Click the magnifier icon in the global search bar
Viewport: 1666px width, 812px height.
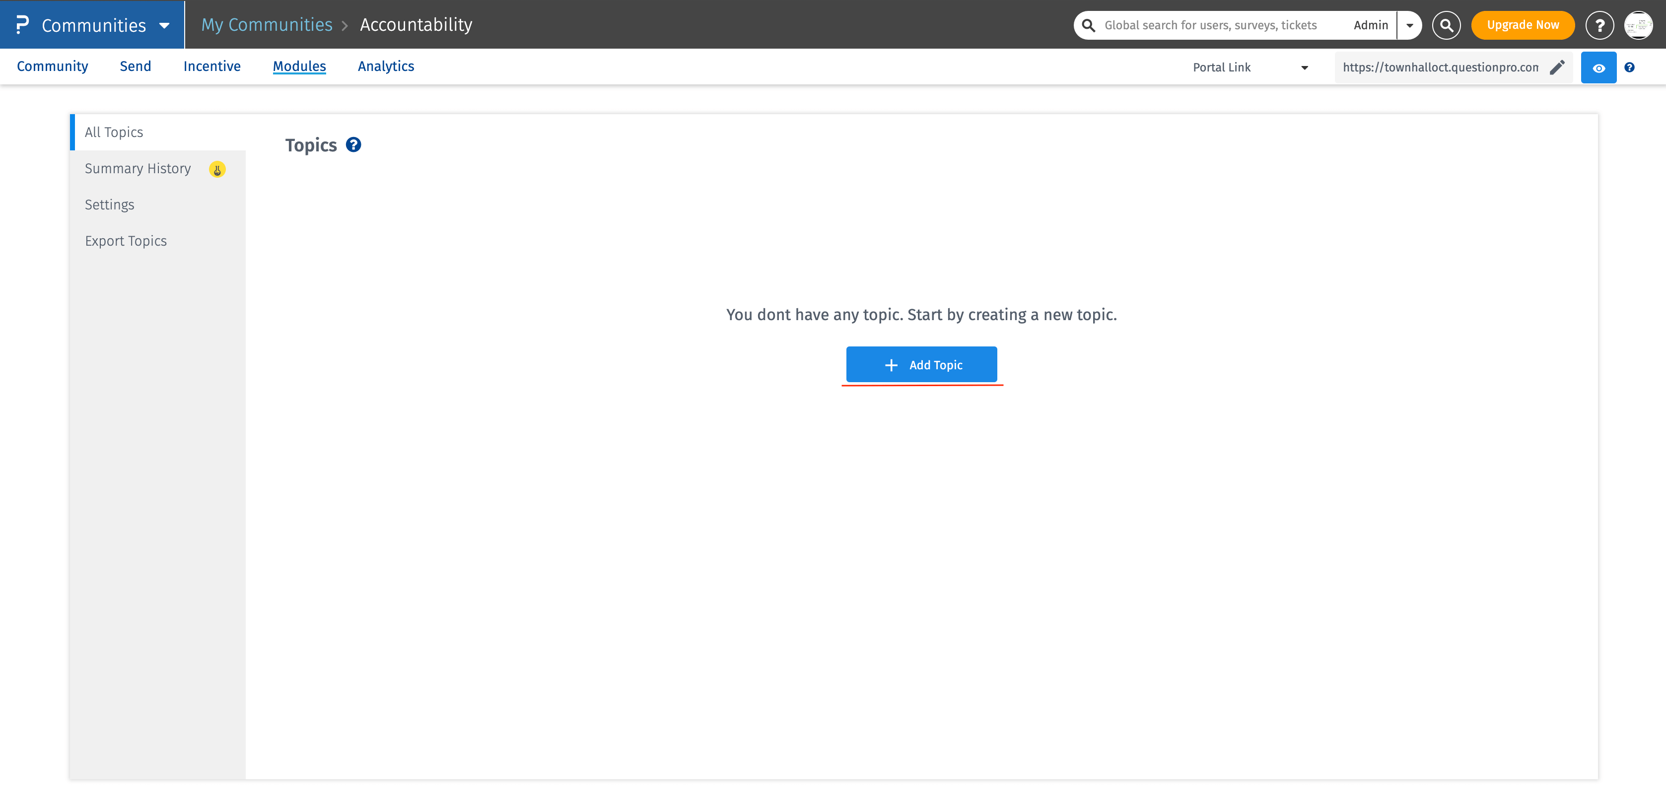tap(1089, 24)
